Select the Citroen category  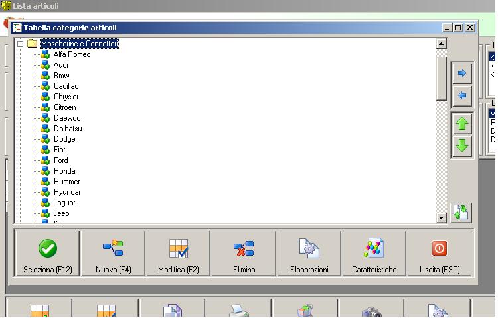point(65,107)
